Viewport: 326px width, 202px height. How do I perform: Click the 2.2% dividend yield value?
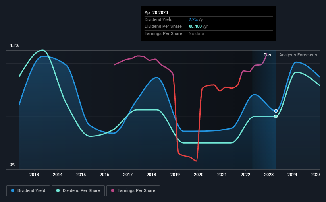pos(193,19)
